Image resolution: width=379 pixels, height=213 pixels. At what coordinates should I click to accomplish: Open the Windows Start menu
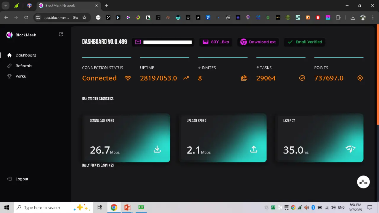pos(7,207)
